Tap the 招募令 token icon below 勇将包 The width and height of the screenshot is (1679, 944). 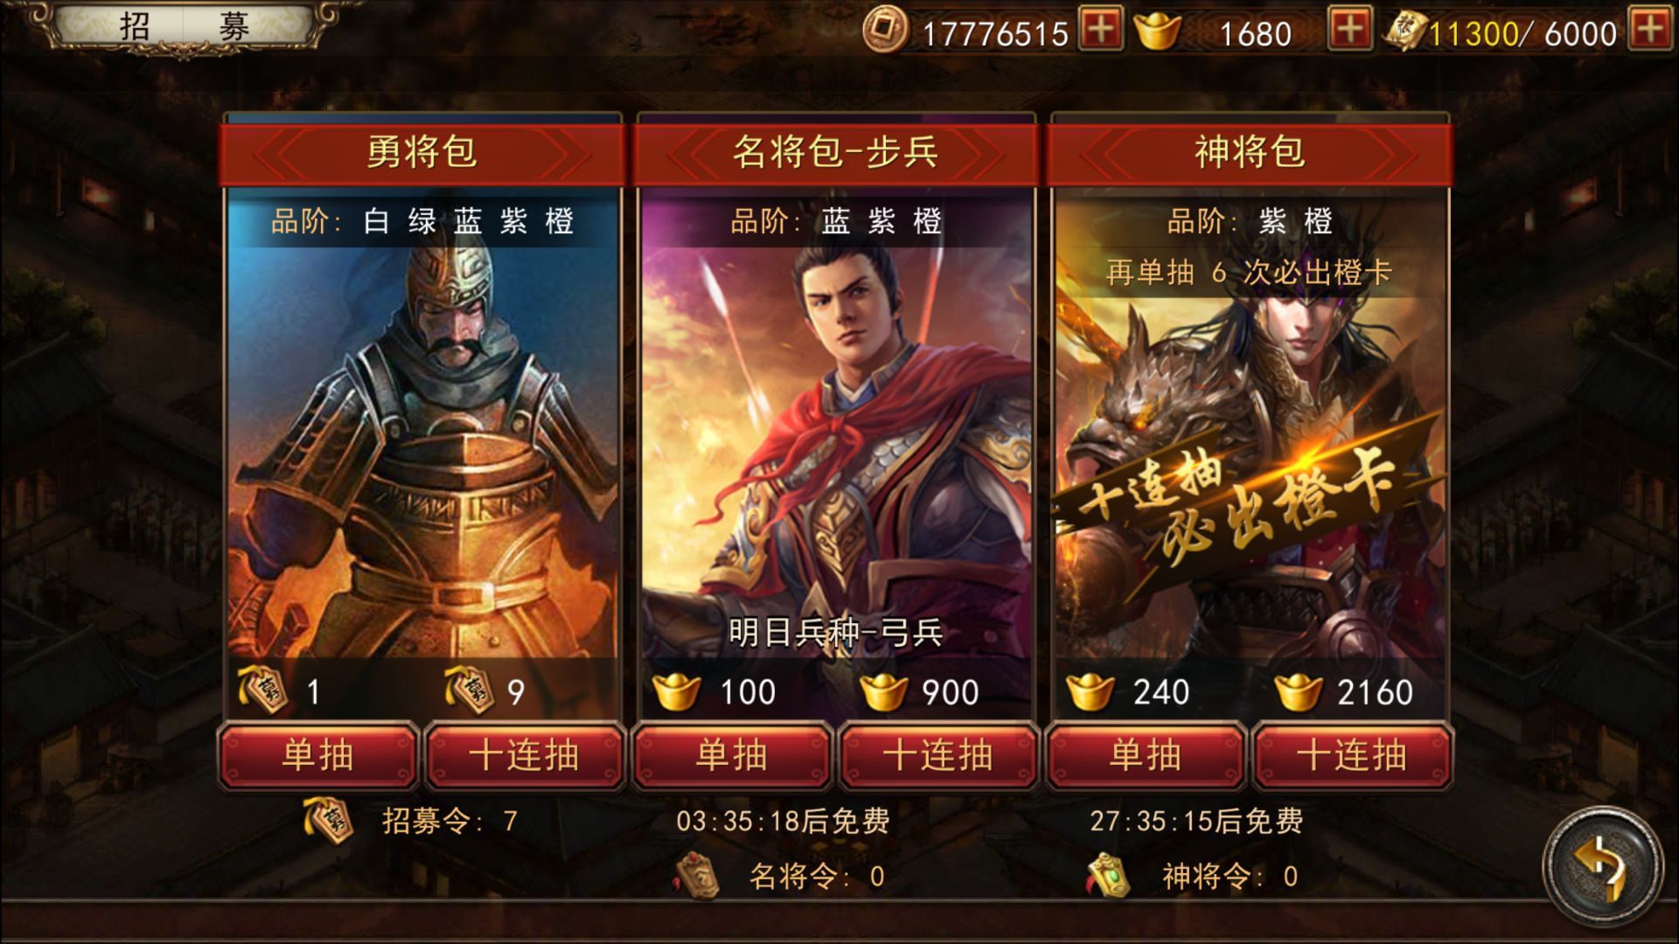pyautogui.click(x=328, y=820)
